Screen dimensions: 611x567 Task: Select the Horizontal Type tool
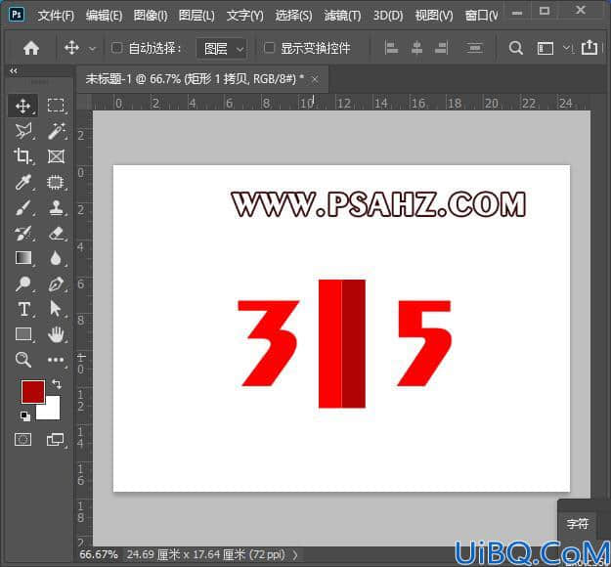(23, 309)
